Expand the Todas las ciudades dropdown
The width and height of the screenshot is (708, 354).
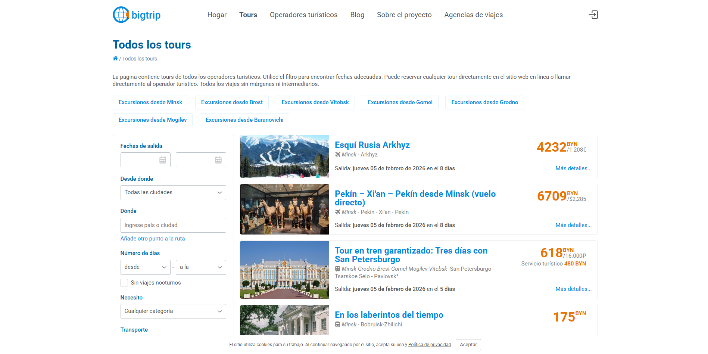(173, 193)
